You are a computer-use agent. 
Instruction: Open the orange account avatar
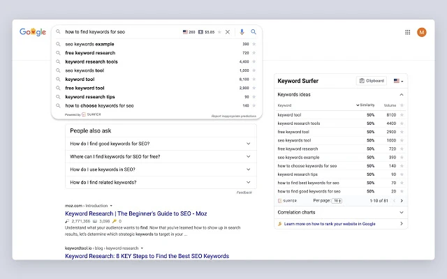click(422, 32)
